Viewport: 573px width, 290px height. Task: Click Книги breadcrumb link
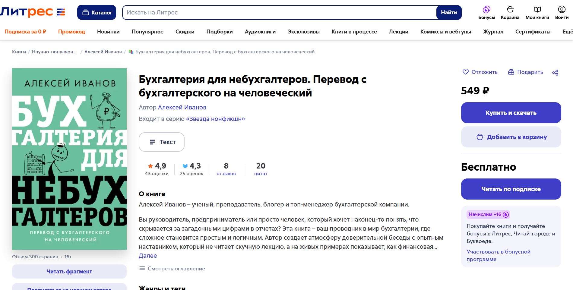pos(19,52)
